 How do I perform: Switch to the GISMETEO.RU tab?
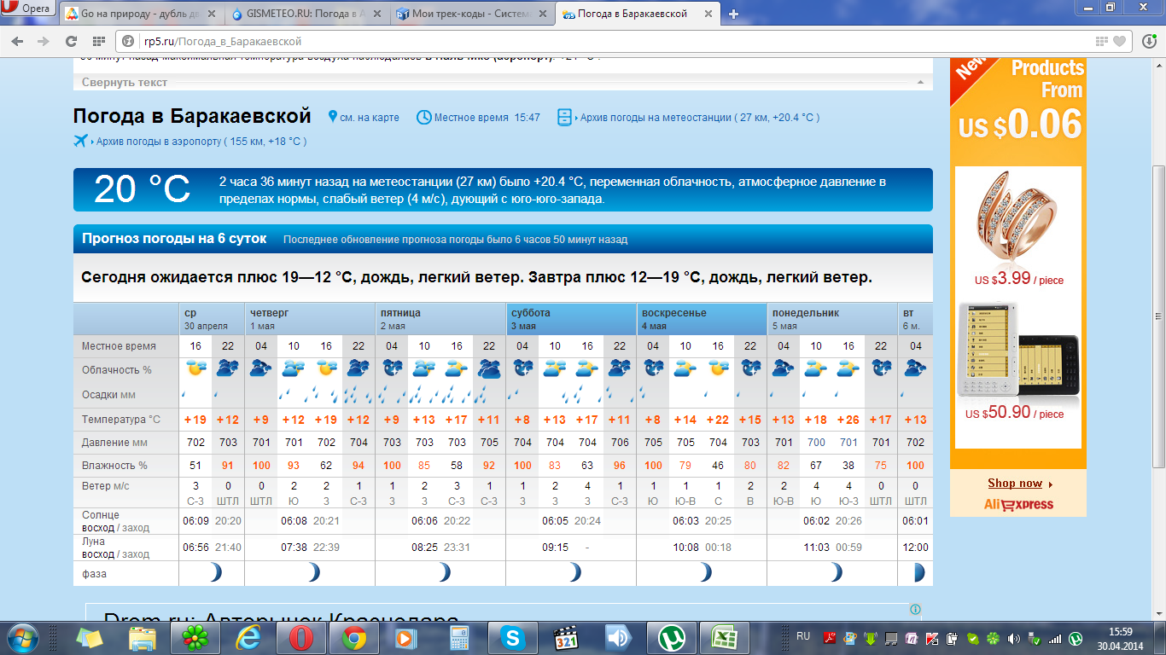pos(307,14)
